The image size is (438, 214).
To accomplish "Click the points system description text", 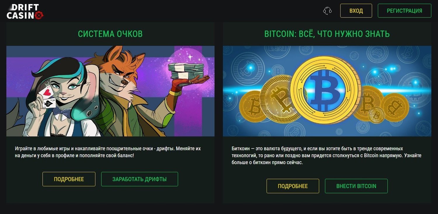I will tap(108, 152).
